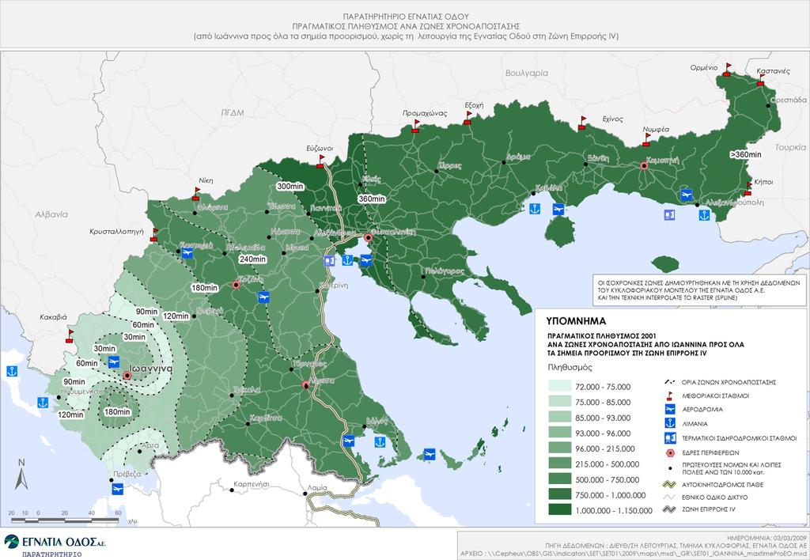
Task: Select the 215.000 - 500.000 legend swatch
Action: pyautogui.click(x=559, y=464)
